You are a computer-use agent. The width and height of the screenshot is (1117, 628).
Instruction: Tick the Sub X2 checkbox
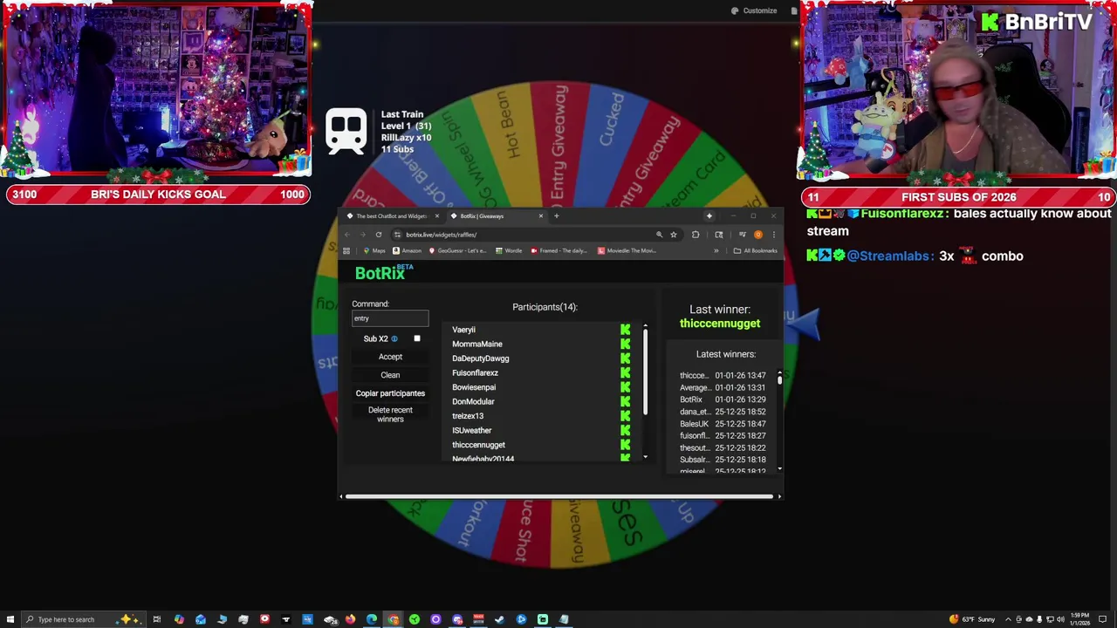click(x=417, y=338)
